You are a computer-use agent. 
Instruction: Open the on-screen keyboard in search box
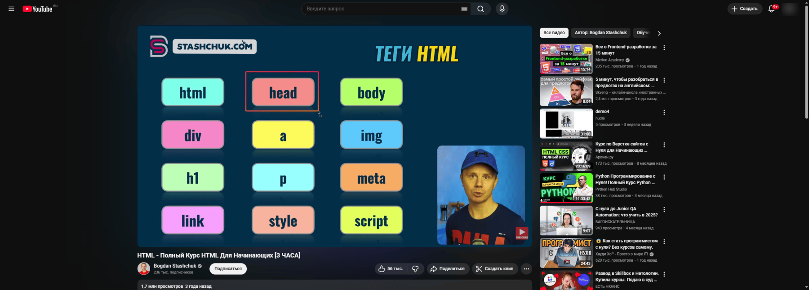coord(464,9)
